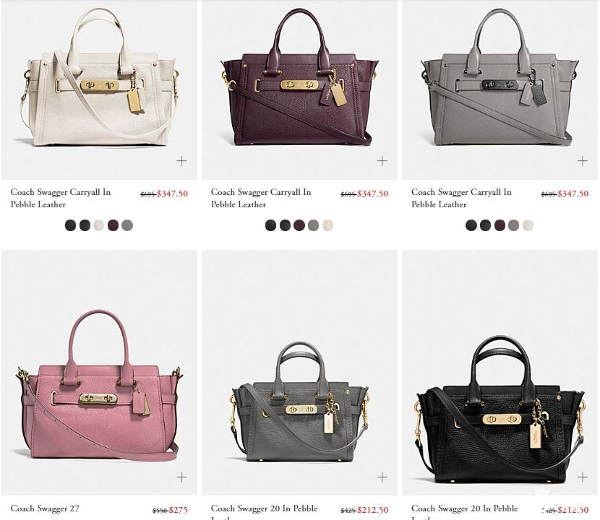Viewport: 600px width, 520px height.
Task: Pick the chalk swatch under the third Carryall
Action: 528,225
